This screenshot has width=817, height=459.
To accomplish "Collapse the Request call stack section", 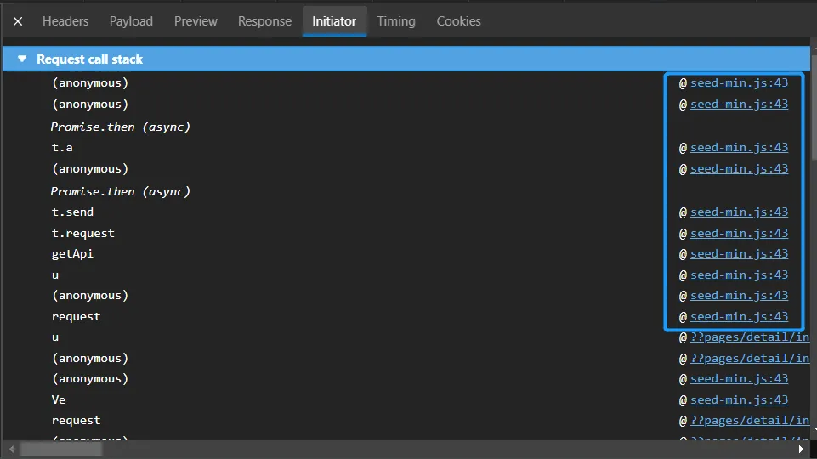I will point(22,59).
